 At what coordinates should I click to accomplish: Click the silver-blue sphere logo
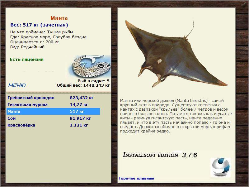pyautogui.click(x=221, y=167)
